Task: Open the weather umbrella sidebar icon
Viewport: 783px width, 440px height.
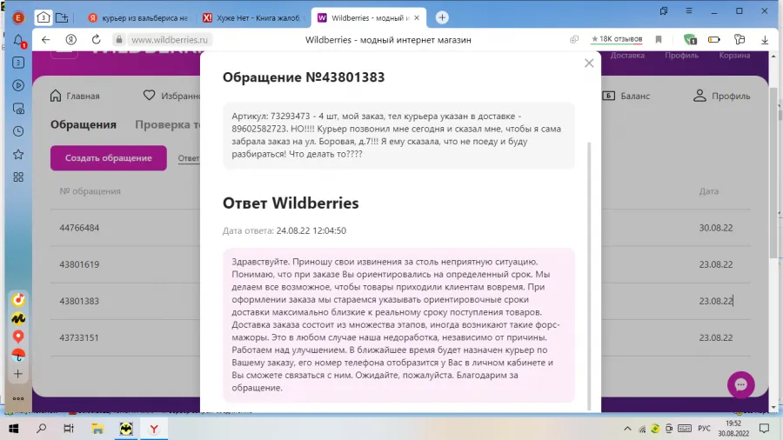Action: pyautogui.click(x=18, y=355)
